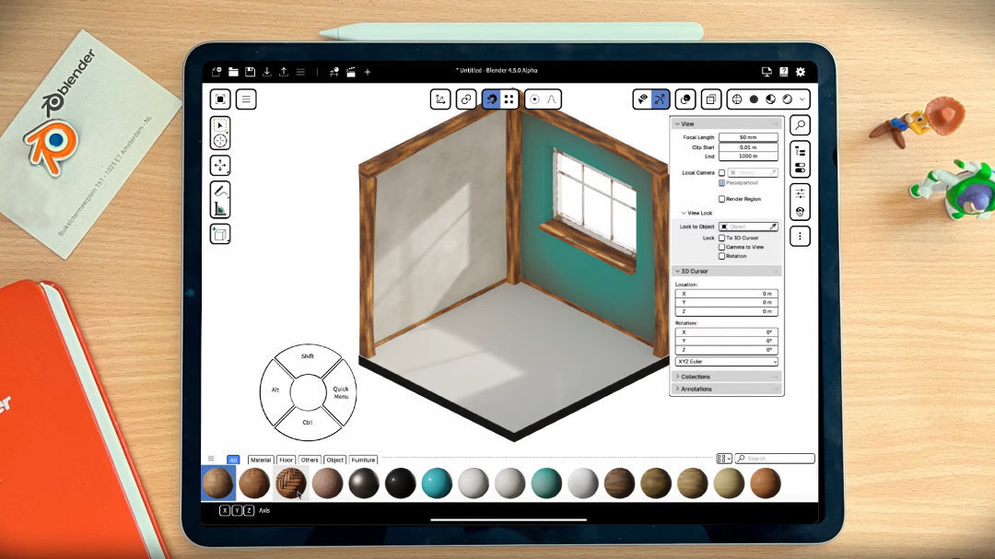Enable the Render Region checkbox

pos(721,199)
